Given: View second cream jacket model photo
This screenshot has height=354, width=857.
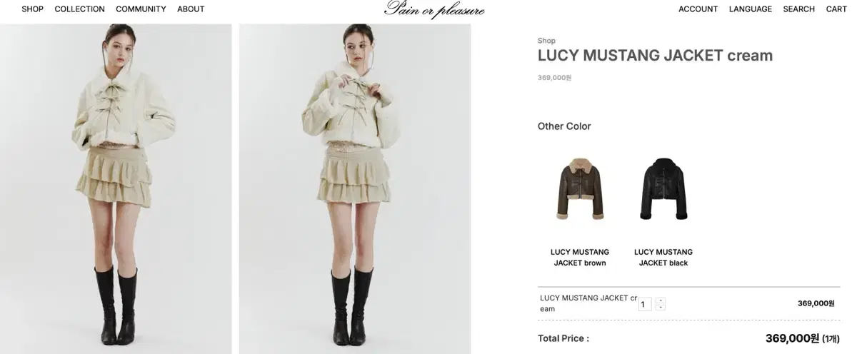Looking at the screenshot, I should point(355,189).
